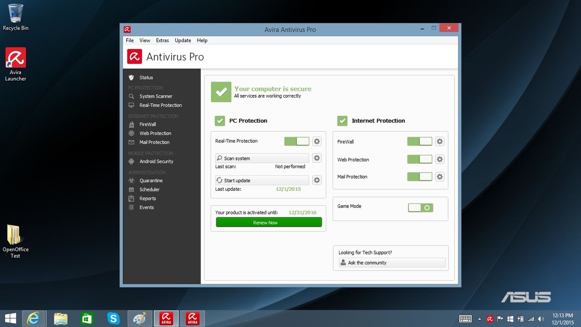Click the Start update button
Screen dimensions: 581x327
(262, 180)
